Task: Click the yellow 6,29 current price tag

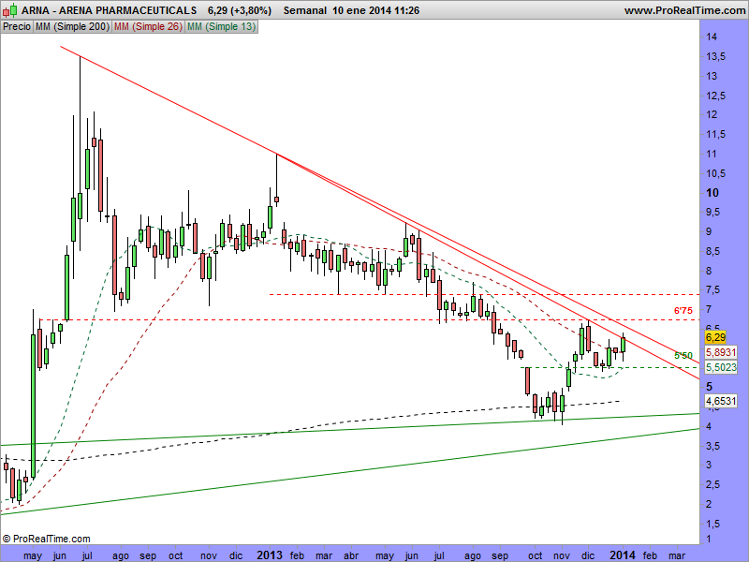Action: (x=715, y=337)
